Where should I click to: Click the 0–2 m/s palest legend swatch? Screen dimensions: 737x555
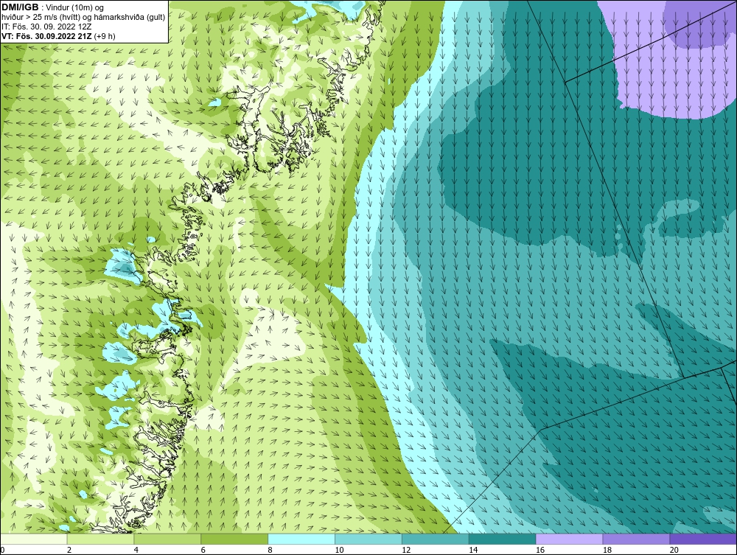34,539
